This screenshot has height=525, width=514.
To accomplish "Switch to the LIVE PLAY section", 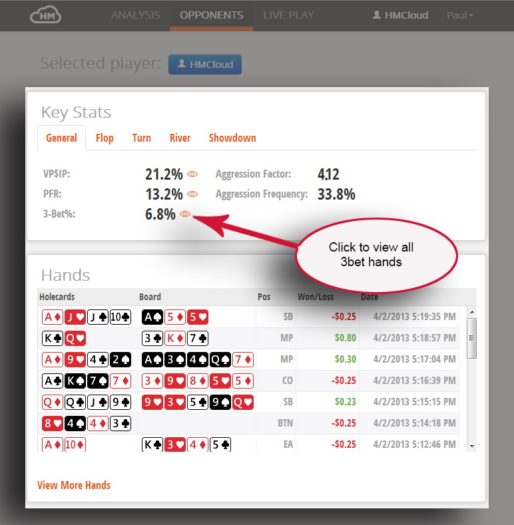I will coord(288,15).
